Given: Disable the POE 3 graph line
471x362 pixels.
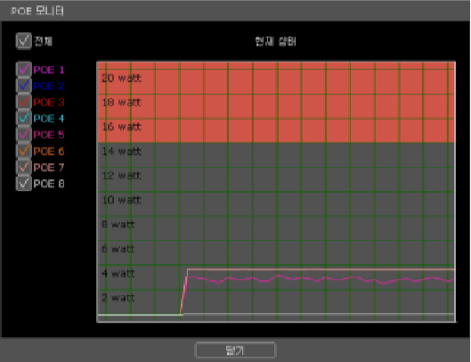Looking at the screenshot, I should pyautogui.click(x=24, y=102).
